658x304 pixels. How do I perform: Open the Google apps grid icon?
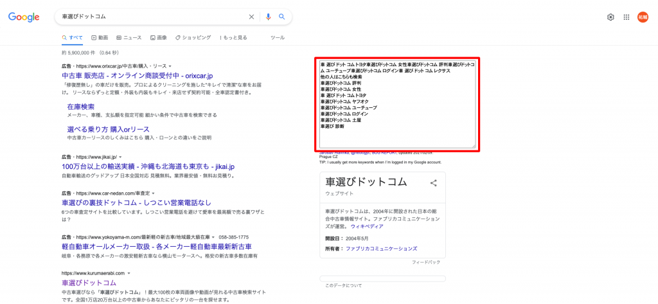click(627, 17)
